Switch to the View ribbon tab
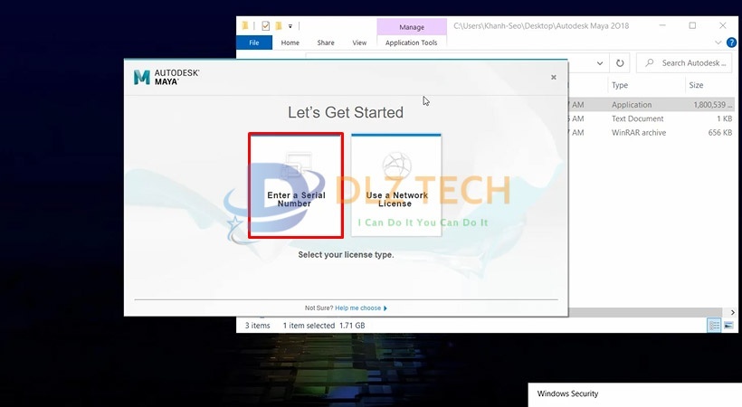Screen dimensions: 742x407 click(x=359, y=43)
